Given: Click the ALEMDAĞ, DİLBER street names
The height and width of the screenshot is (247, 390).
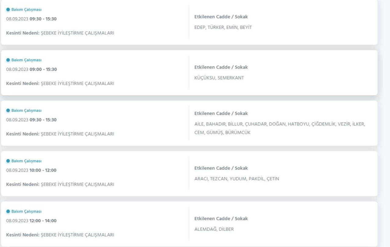Looking at the screenshot, I should pyautogui.click(x=214, y=229).
